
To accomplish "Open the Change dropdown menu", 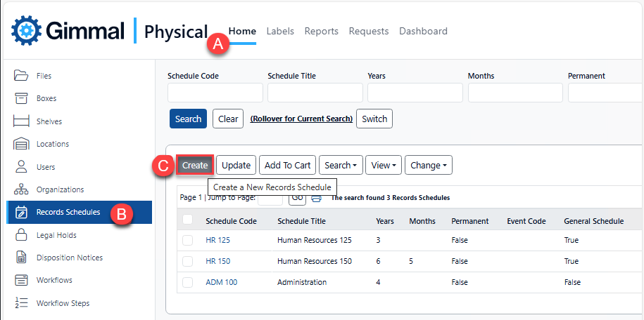I will pos(428,166).
